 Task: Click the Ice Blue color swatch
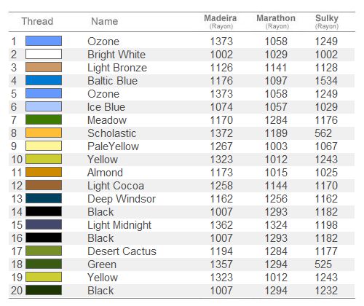coord(44,106)
